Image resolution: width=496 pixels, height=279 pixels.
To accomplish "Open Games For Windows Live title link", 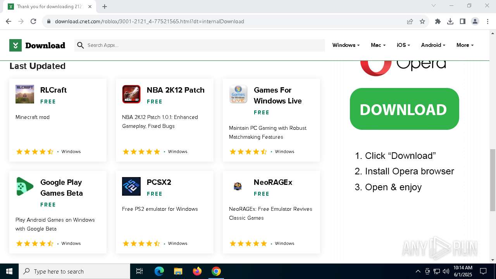I will pyautogui.click(x=277, y=95).
